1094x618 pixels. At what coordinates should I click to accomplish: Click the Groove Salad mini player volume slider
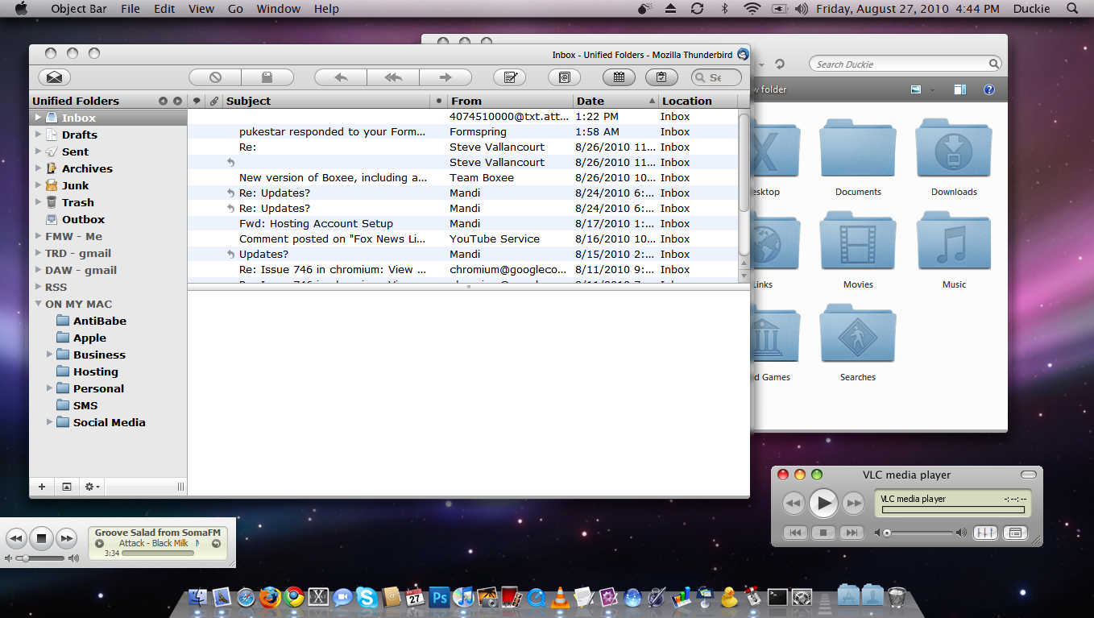pyautogui.click(x=41, y=558)
